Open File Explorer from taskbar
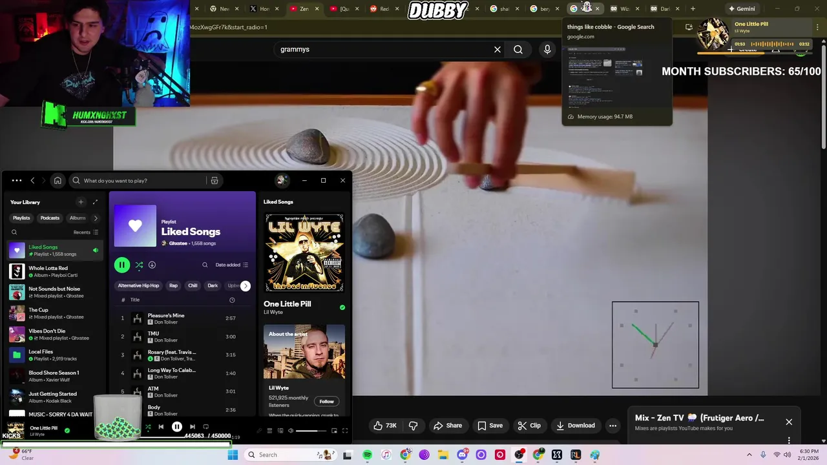 [x=443, y=455]
